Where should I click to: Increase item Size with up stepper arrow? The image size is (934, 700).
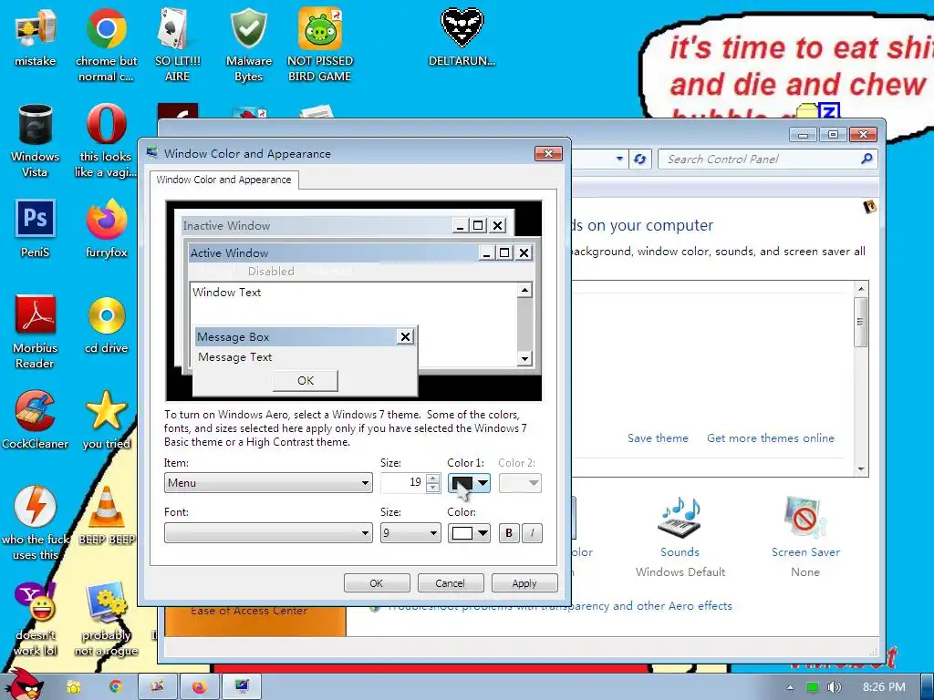[x=433, y=478]
